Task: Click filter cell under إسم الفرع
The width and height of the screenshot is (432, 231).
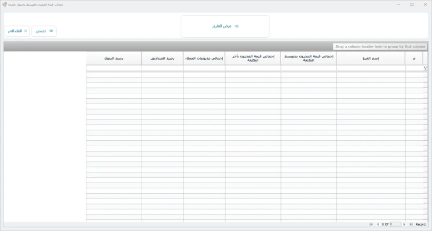Action: (371, 68)
